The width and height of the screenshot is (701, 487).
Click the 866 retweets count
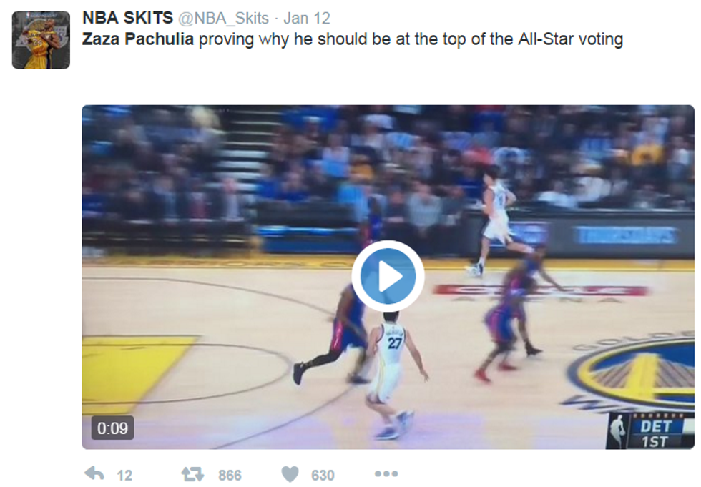tap(230, 475)
